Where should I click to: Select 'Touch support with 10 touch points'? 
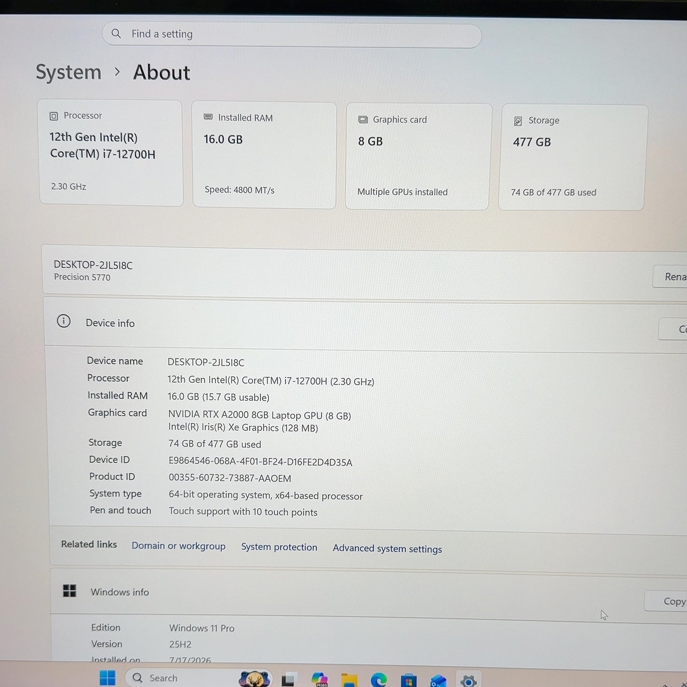(x=243, y=512)
